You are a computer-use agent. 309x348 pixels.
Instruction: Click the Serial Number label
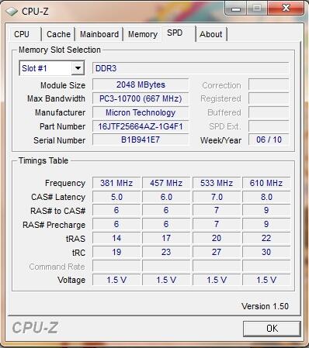click(x=59, y=140)
